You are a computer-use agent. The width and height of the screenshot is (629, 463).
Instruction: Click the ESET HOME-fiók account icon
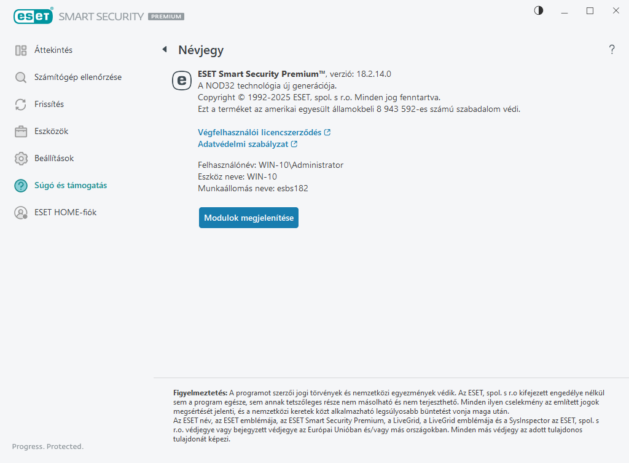(x=21, y=213)
